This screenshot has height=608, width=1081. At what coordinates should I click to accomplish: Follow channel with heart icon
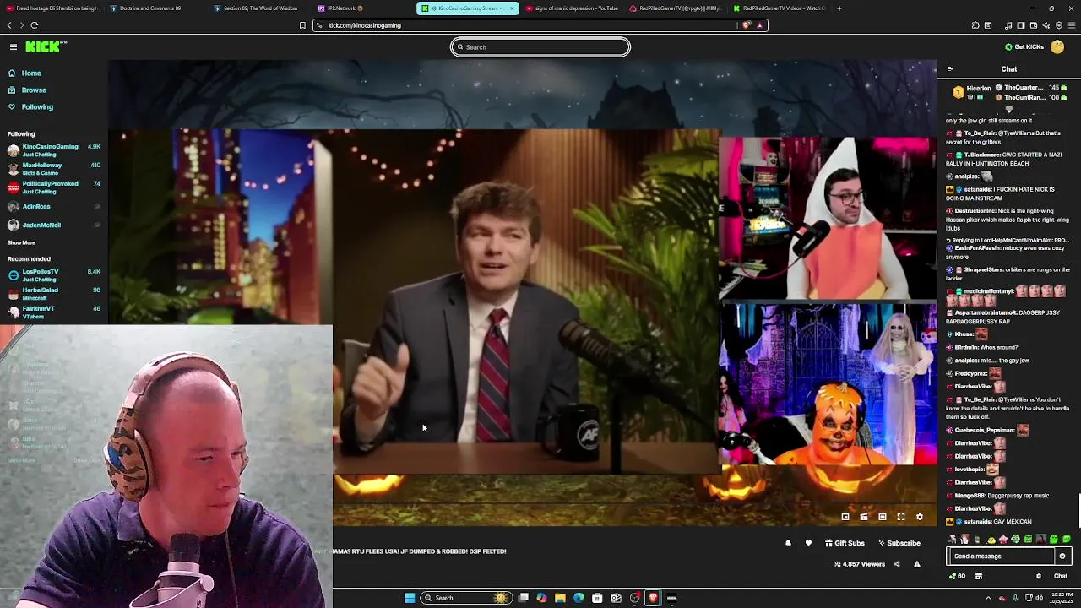tap(808, 543)
